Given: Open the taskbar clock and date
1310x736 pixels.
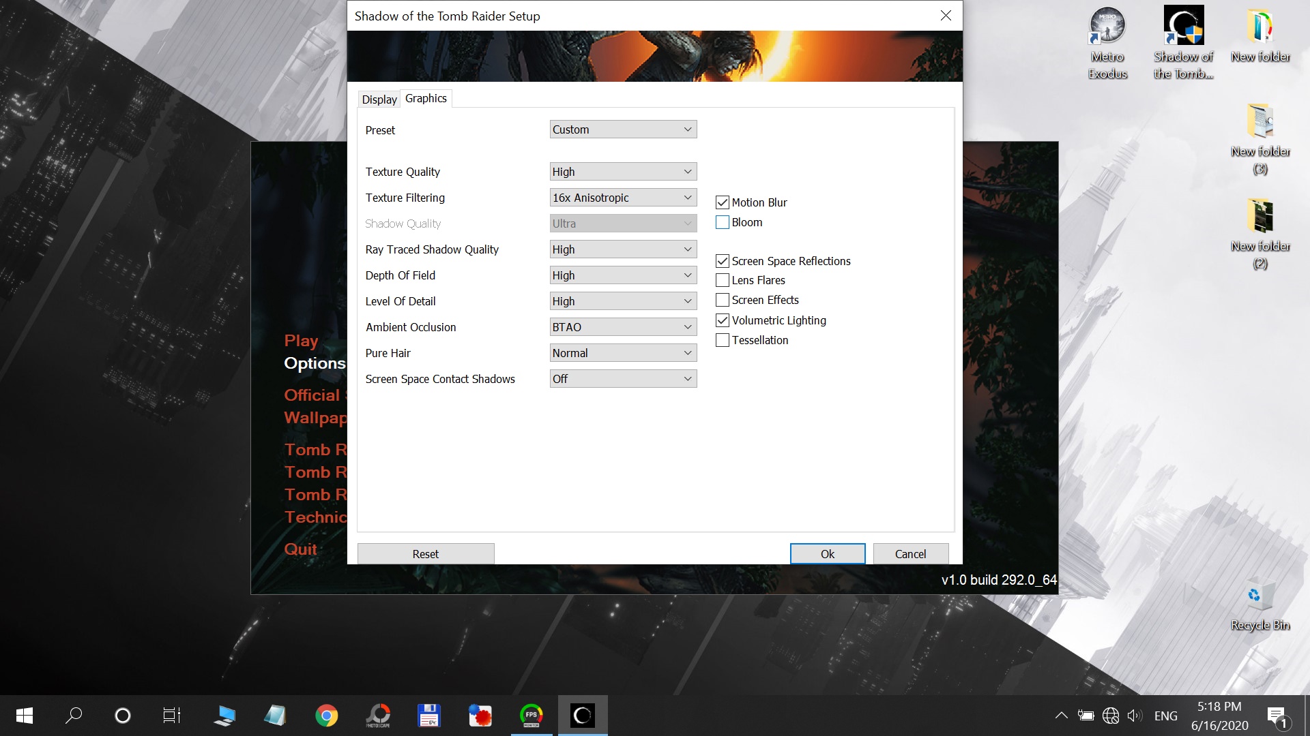Looking at the screenshot, I should coord(1220,716).
